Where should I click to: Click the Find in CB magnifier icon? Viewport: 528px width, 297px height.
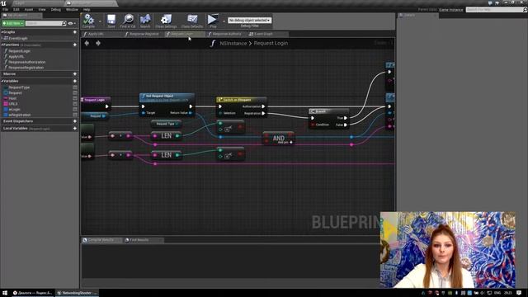[129, 20]
